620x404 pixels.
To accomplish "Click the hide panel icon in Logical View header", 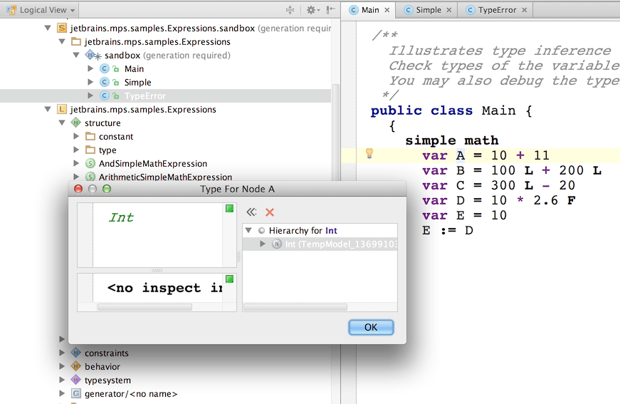I will click(330, 10).
